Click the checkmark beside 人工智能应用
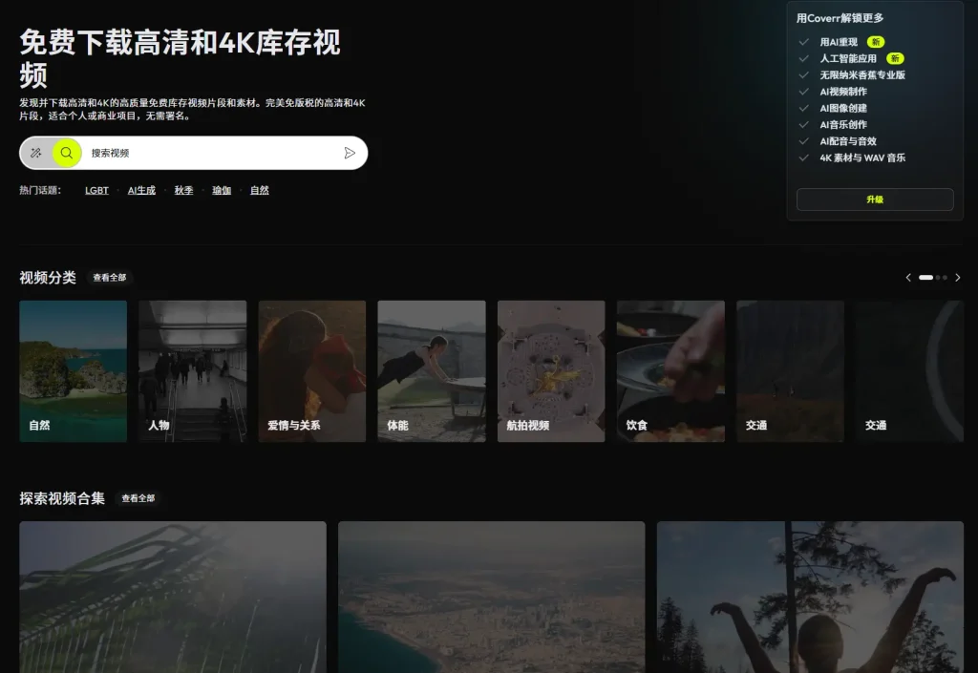The height and width of the screenshot is (673, 978). [804, 58]
